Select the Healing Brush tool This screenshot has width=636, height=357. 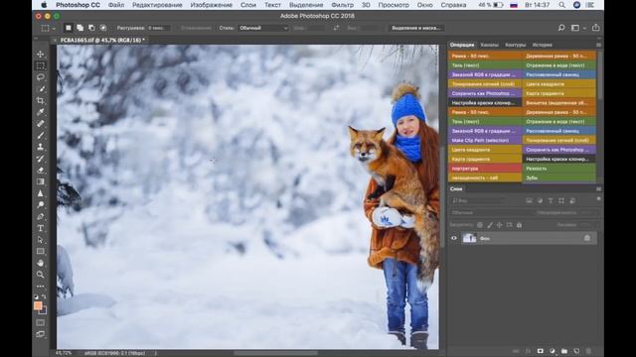40,124
